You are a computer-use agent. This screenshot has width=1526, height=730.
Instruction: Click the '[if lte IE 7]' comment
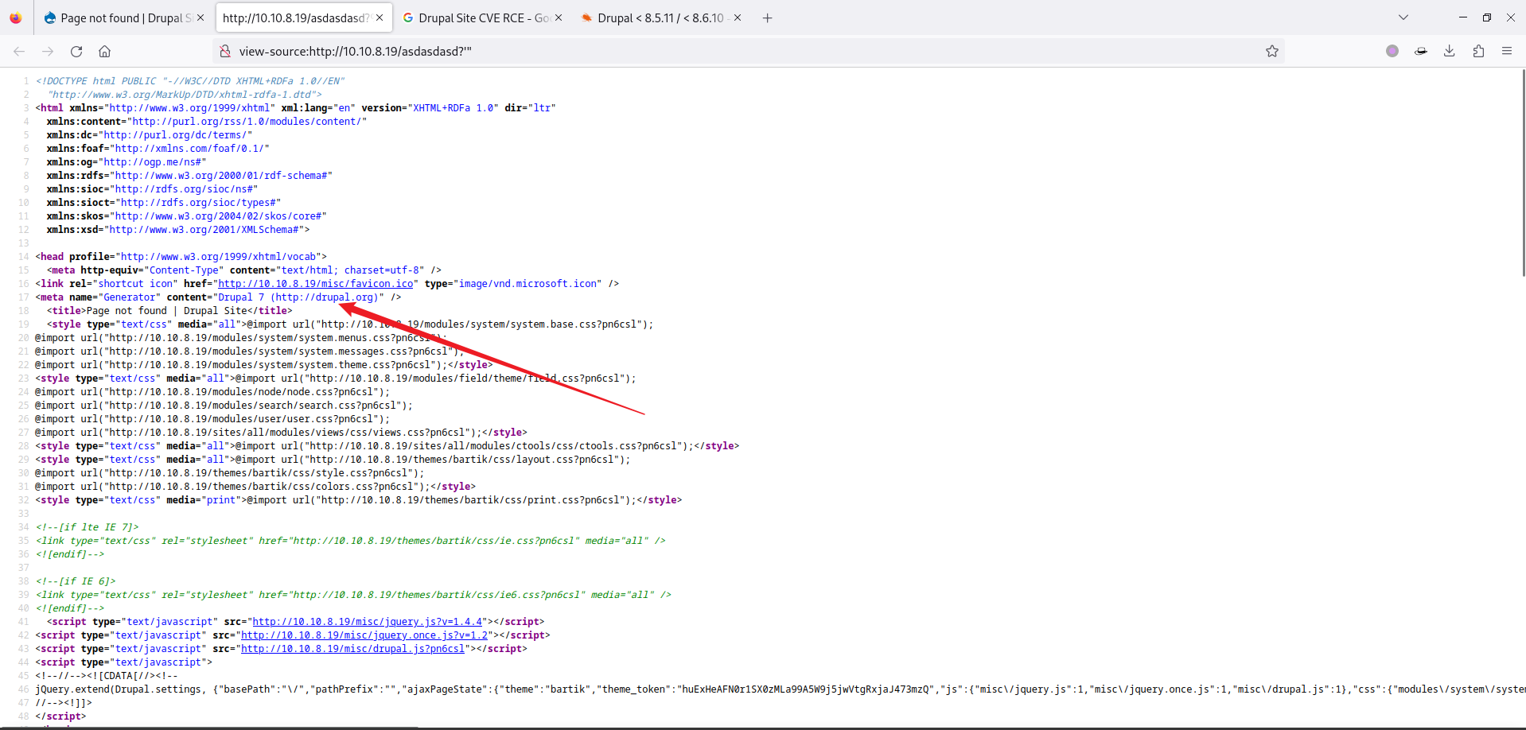tap(87, 527)
